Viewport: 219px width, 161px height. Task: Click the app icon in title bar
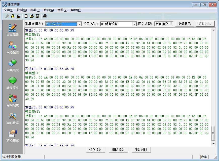(5, 5)
